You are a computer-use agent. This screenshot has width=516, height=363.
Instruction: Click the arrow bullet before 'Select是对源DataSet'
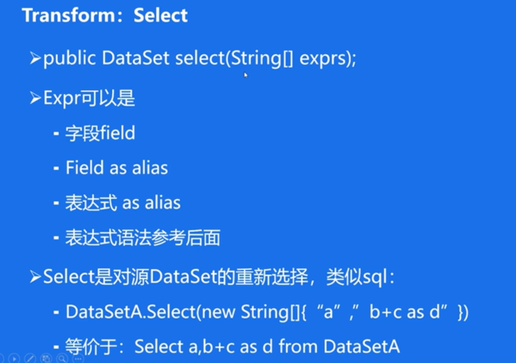point(35,277)
